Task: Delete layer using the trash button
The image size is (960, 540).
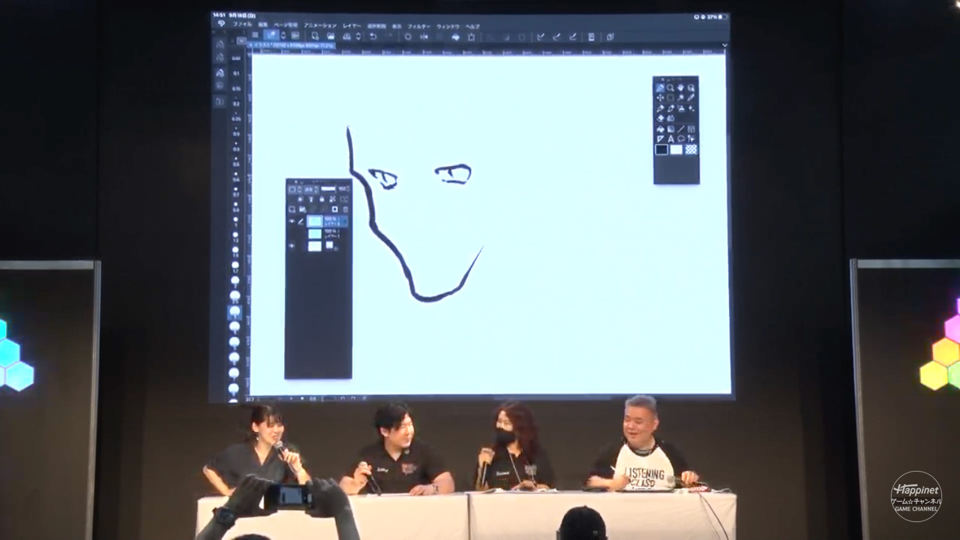Action: (x=346, y=209)
